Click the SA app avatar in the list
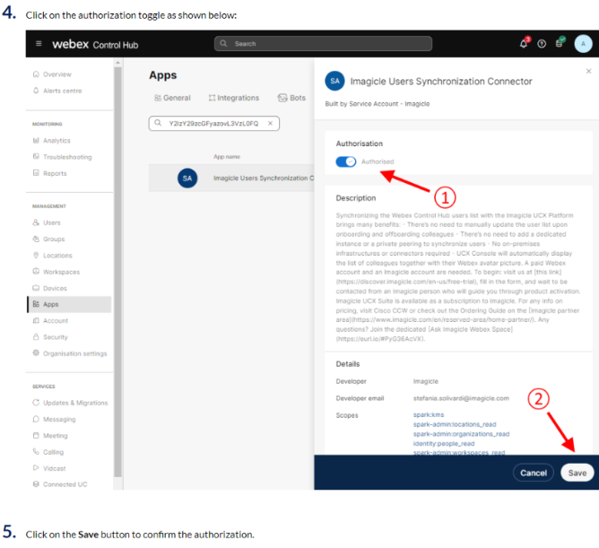 [187, 178]
